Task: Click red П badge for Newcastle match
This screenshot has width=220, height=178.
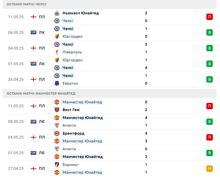Action: tap(209, 17)
